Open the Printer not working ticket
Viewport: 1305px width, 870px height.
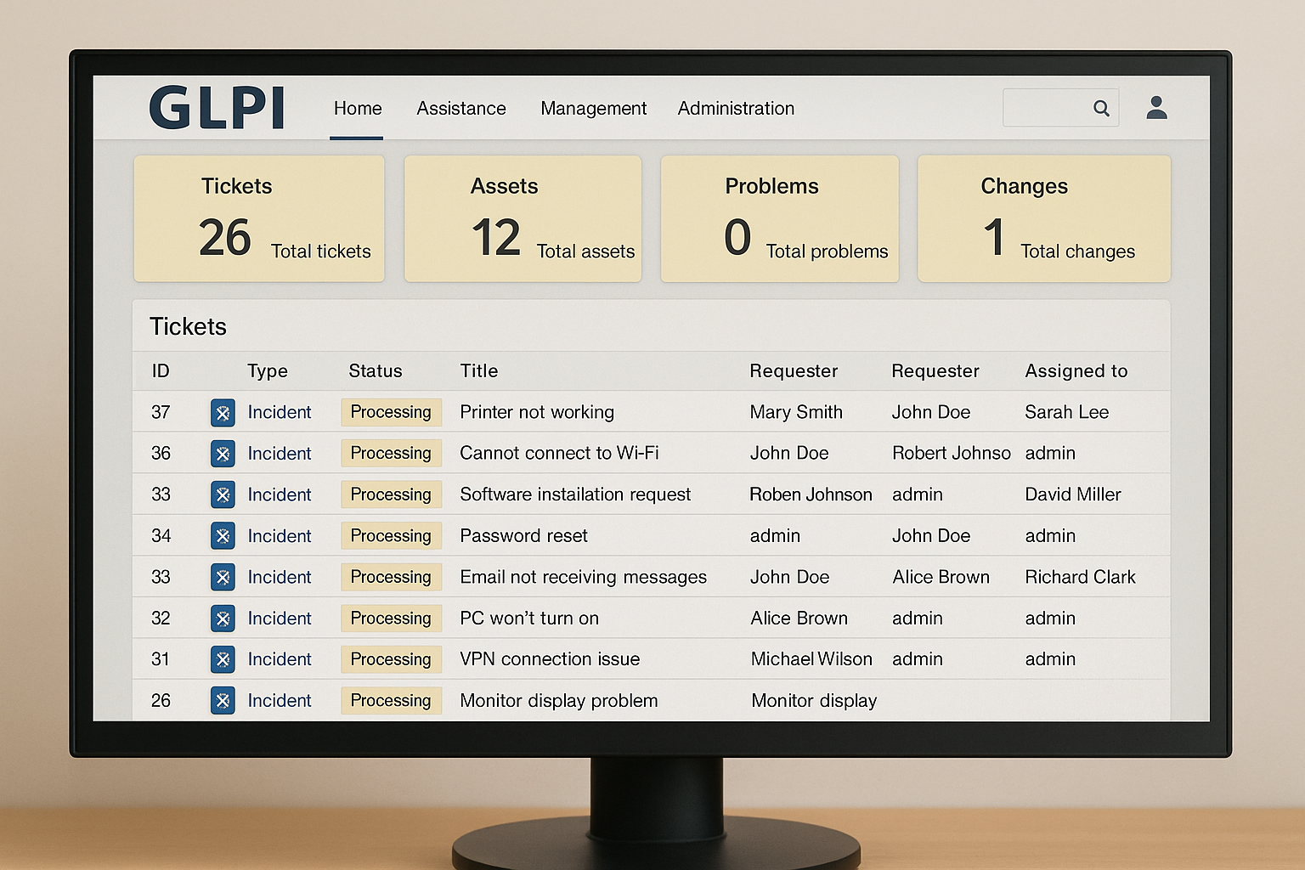536,412
